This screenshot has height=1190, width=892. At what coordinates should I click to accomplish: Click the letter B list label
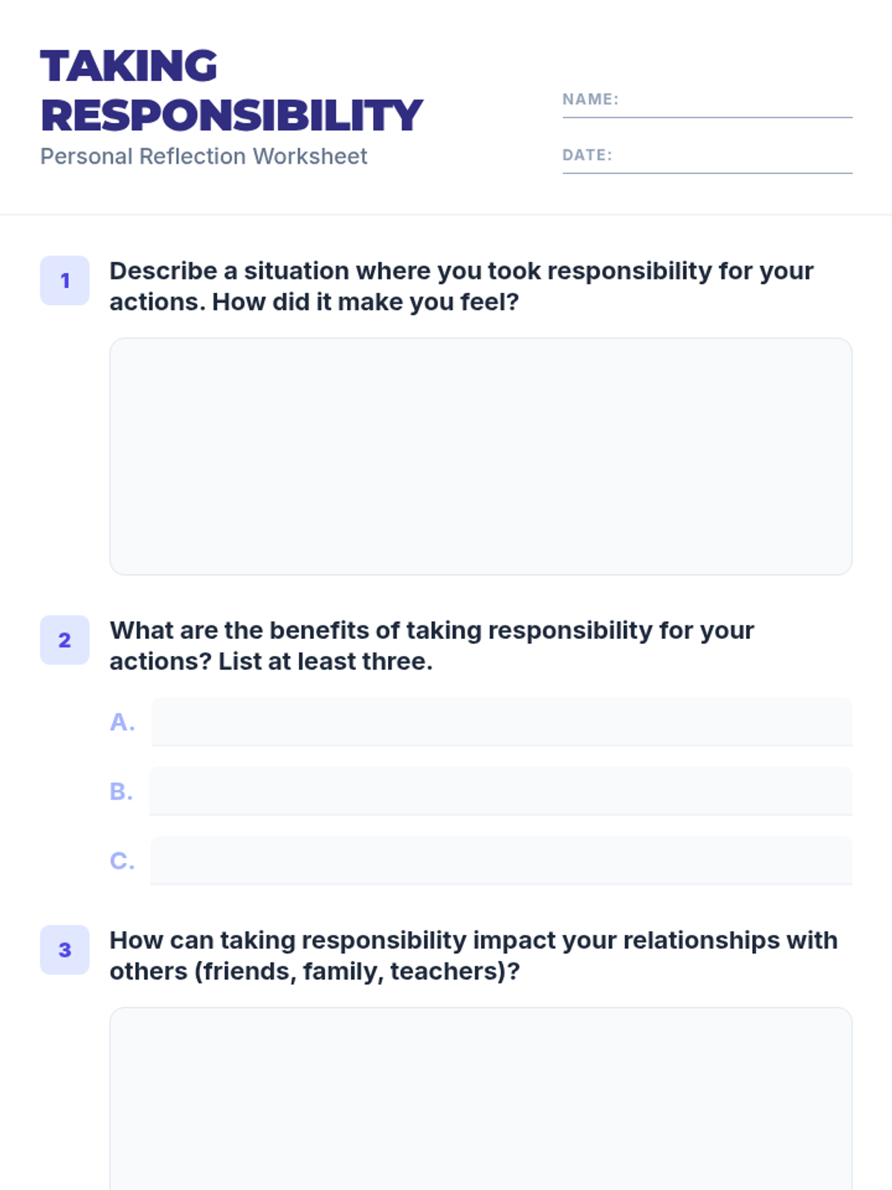coord(121,791)
